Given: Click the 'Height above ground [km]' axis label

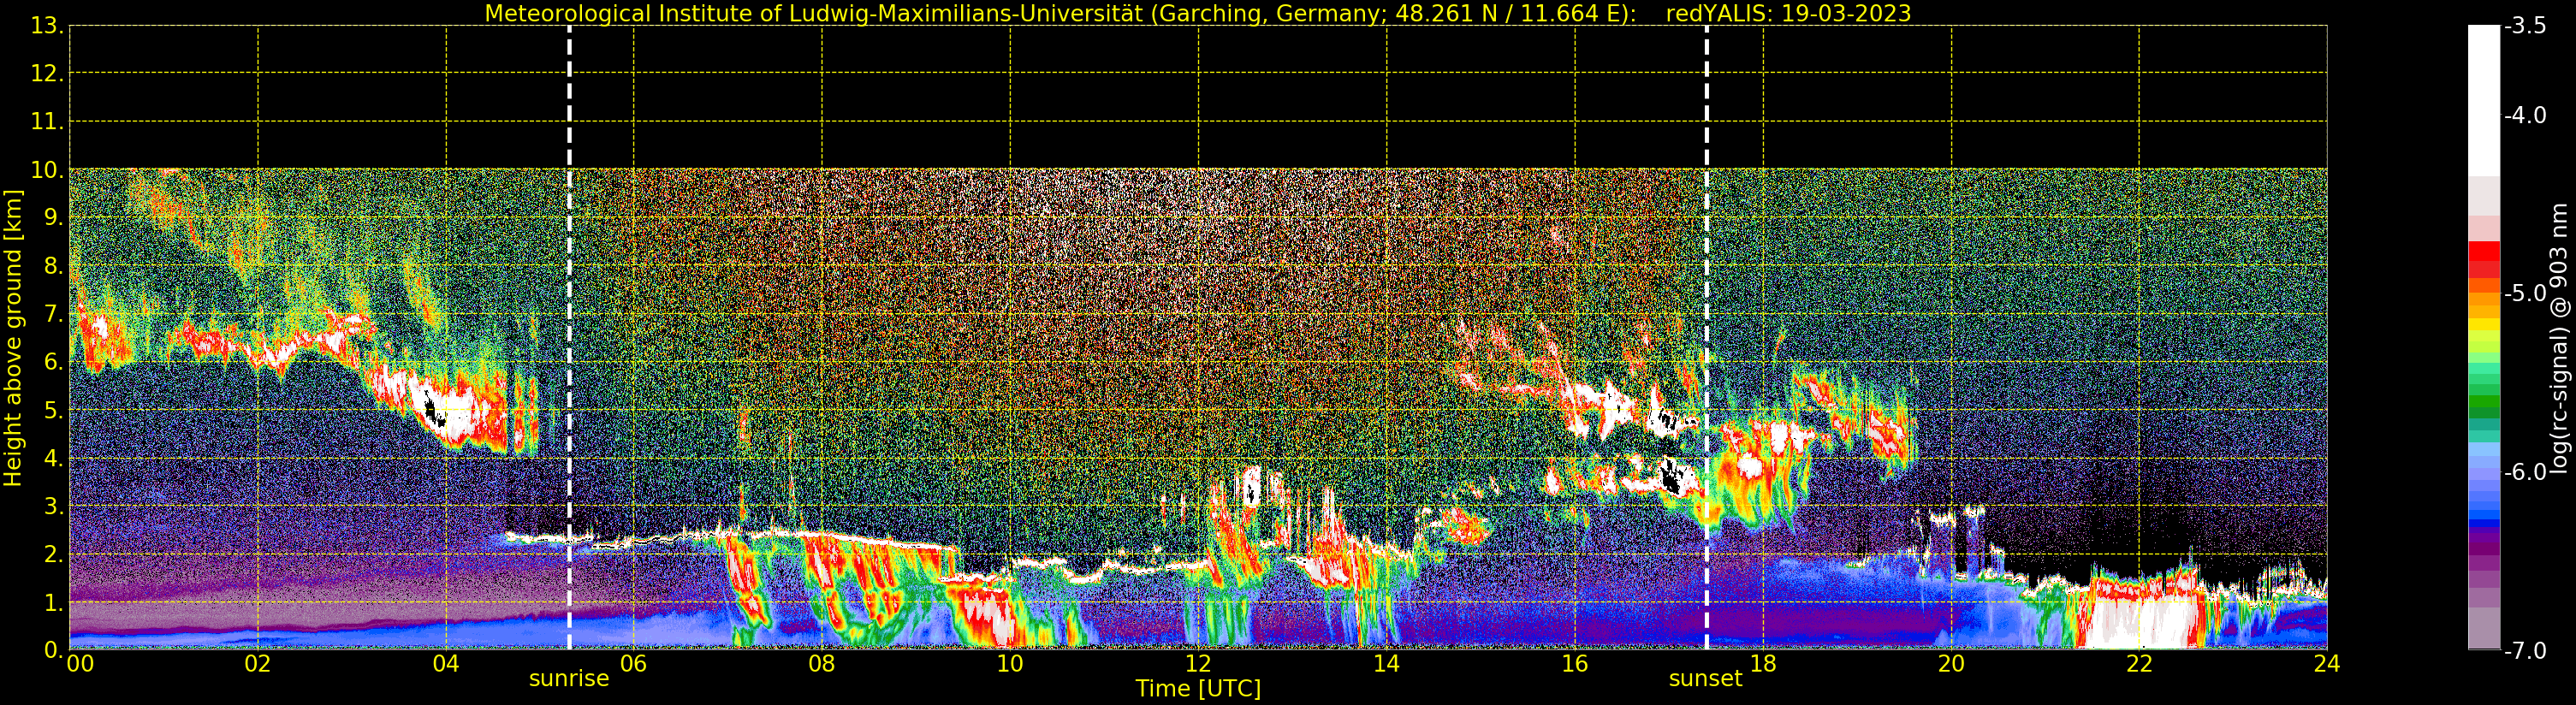Looking at the screenshot, I should tap(13, 338).
